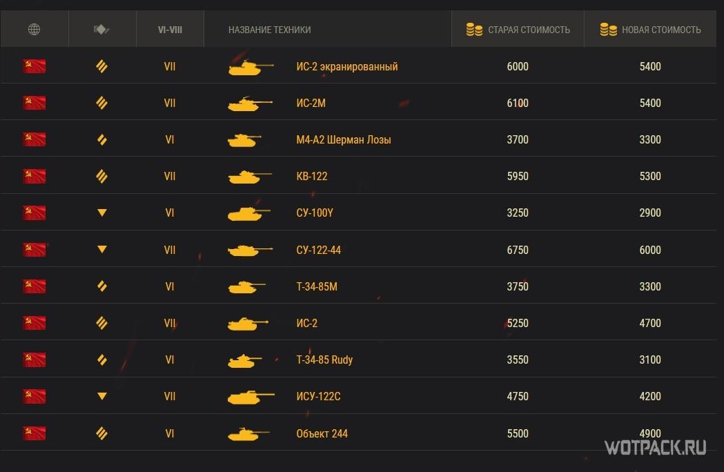Click the ИС-2 row USSR flag
Image resolution: width=724 pixels, height=472 pixels.
pos(35,323)
